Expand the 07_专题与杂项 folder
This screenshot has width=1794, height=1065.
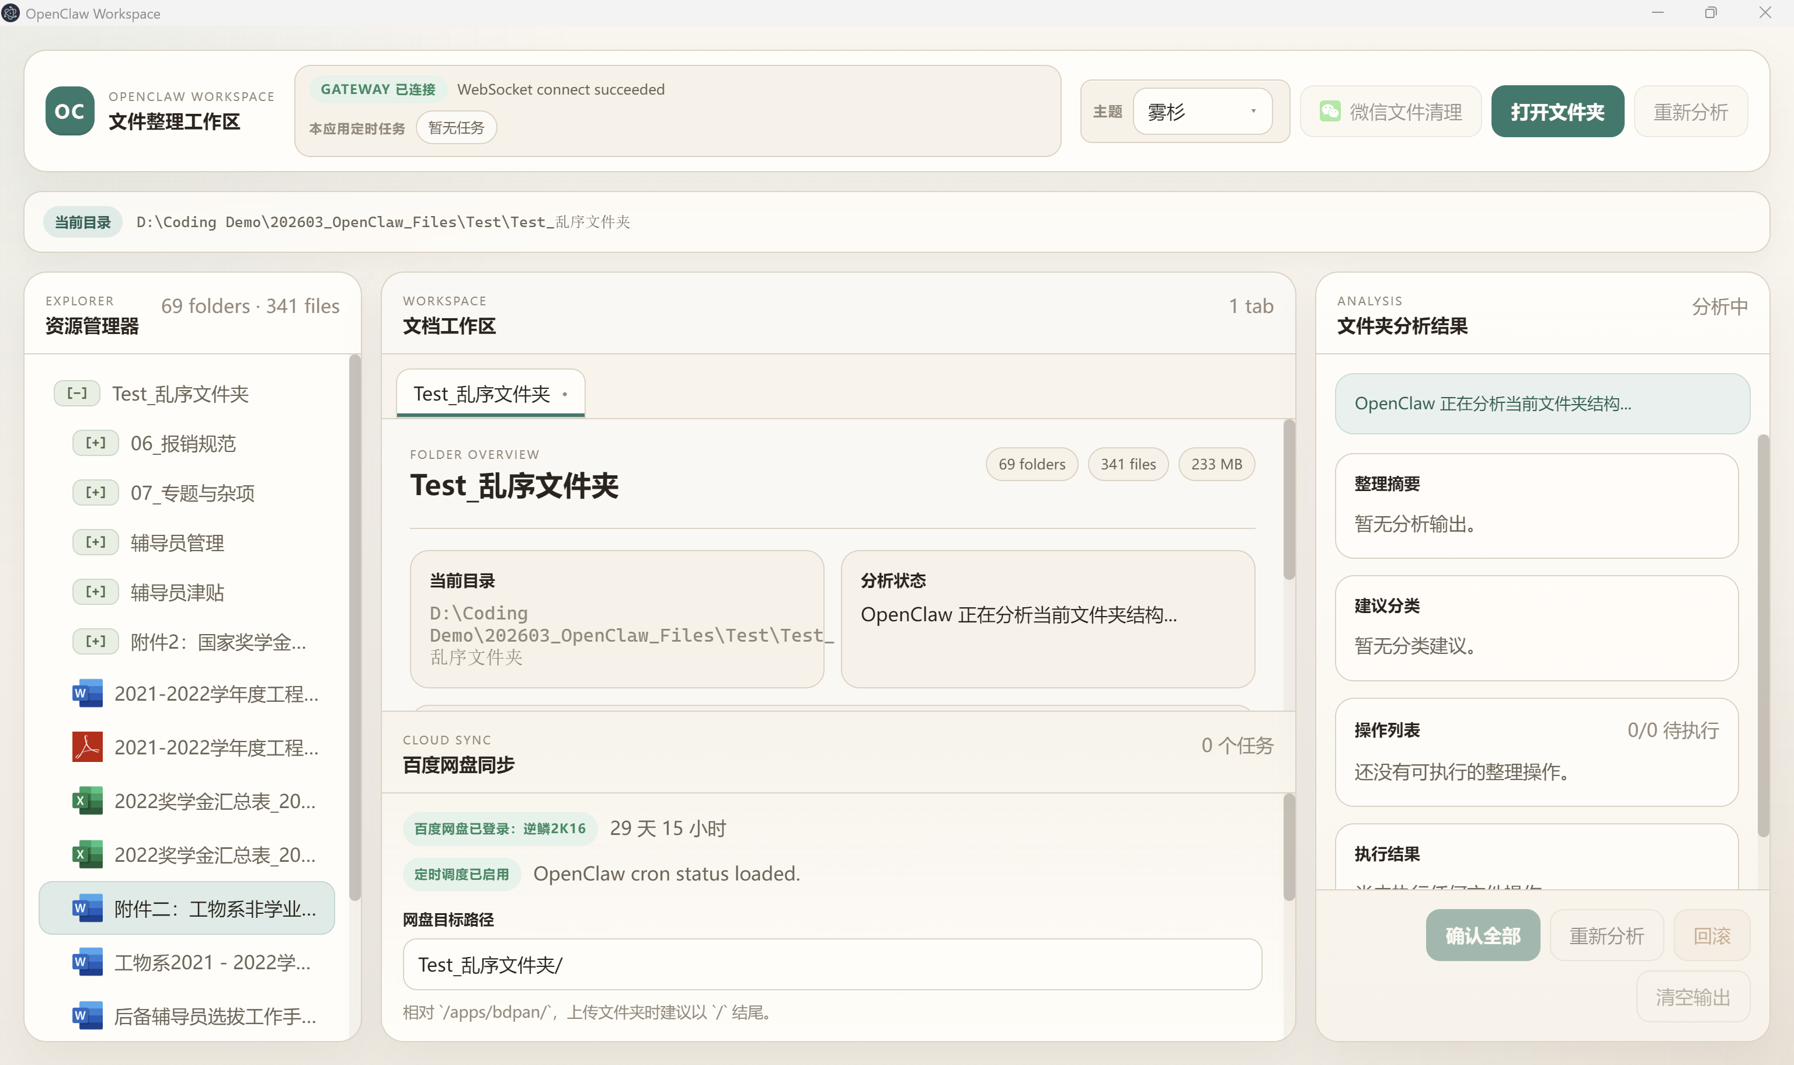tap(95, 492)
